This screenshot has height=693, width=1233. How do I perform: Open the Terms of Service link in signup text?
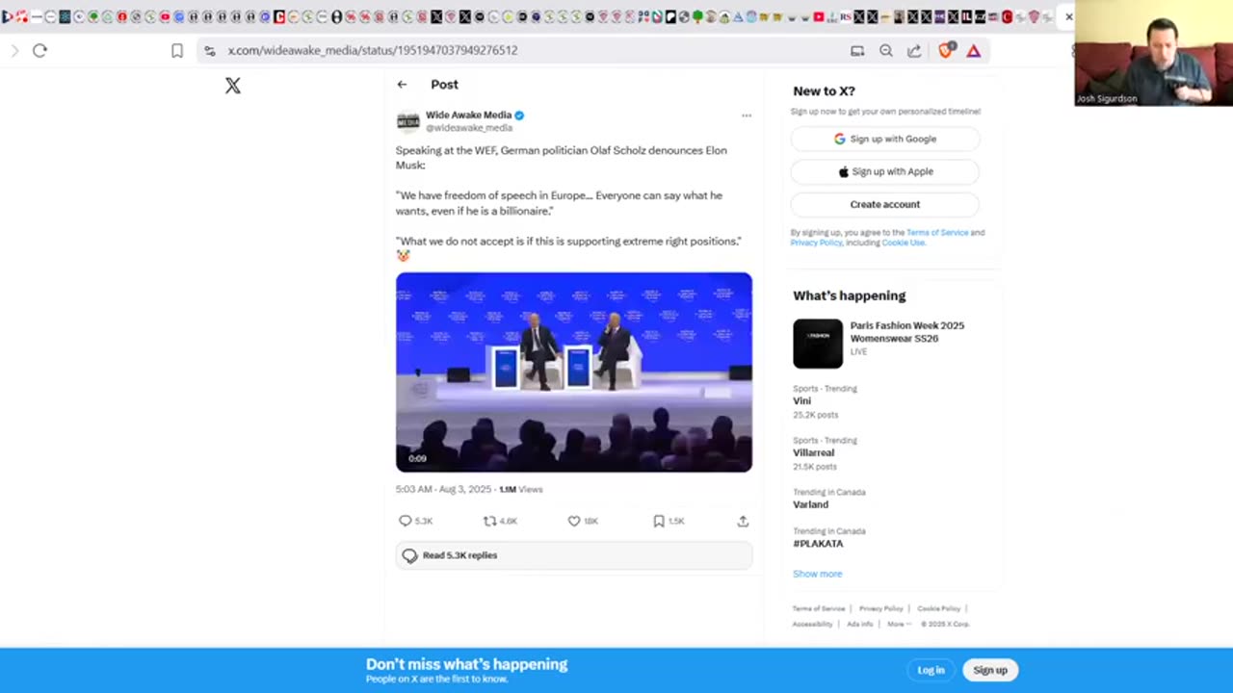(937, 232)
